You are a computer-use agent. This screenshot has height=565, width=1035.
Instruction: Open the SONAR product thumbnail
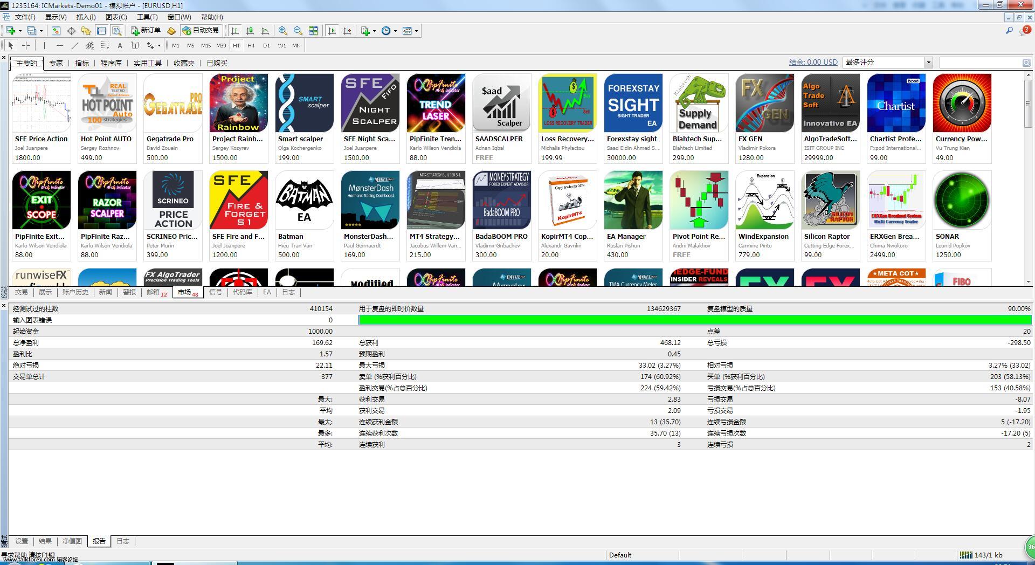click(962, 201)
